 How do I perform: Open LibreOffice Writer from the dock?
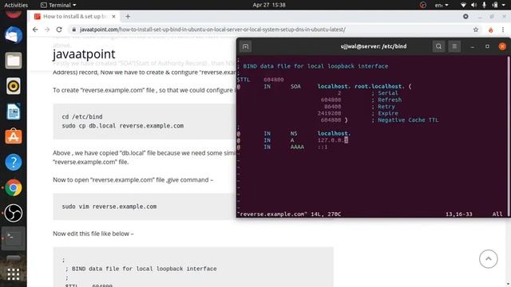click(x=14, y=112)
